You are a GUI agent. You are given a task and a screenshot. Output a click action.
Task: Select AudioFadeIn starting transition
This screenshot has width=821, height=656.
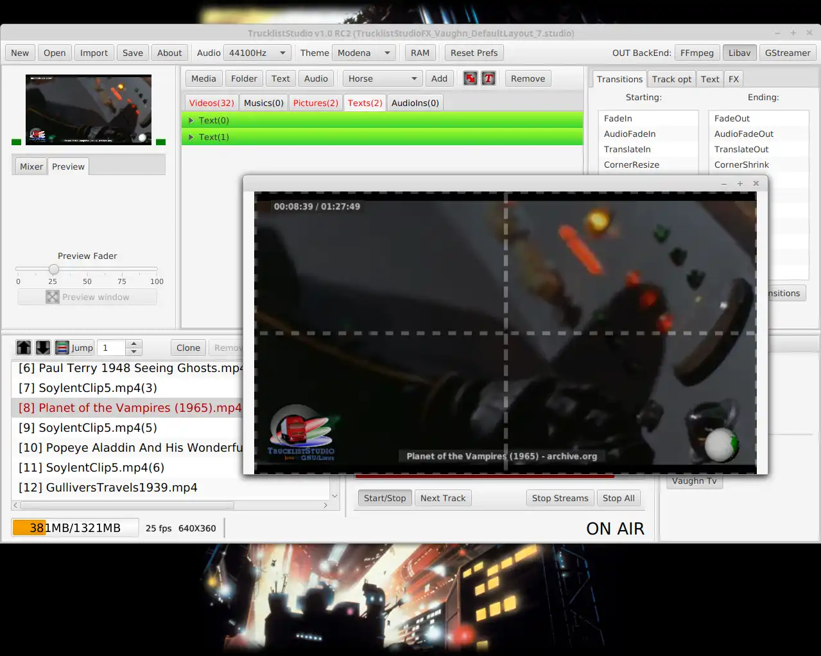tap(648, 134)
